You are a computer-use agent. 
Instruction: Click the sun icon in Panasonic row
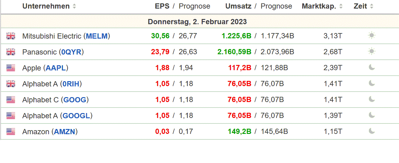pos(372,52)
